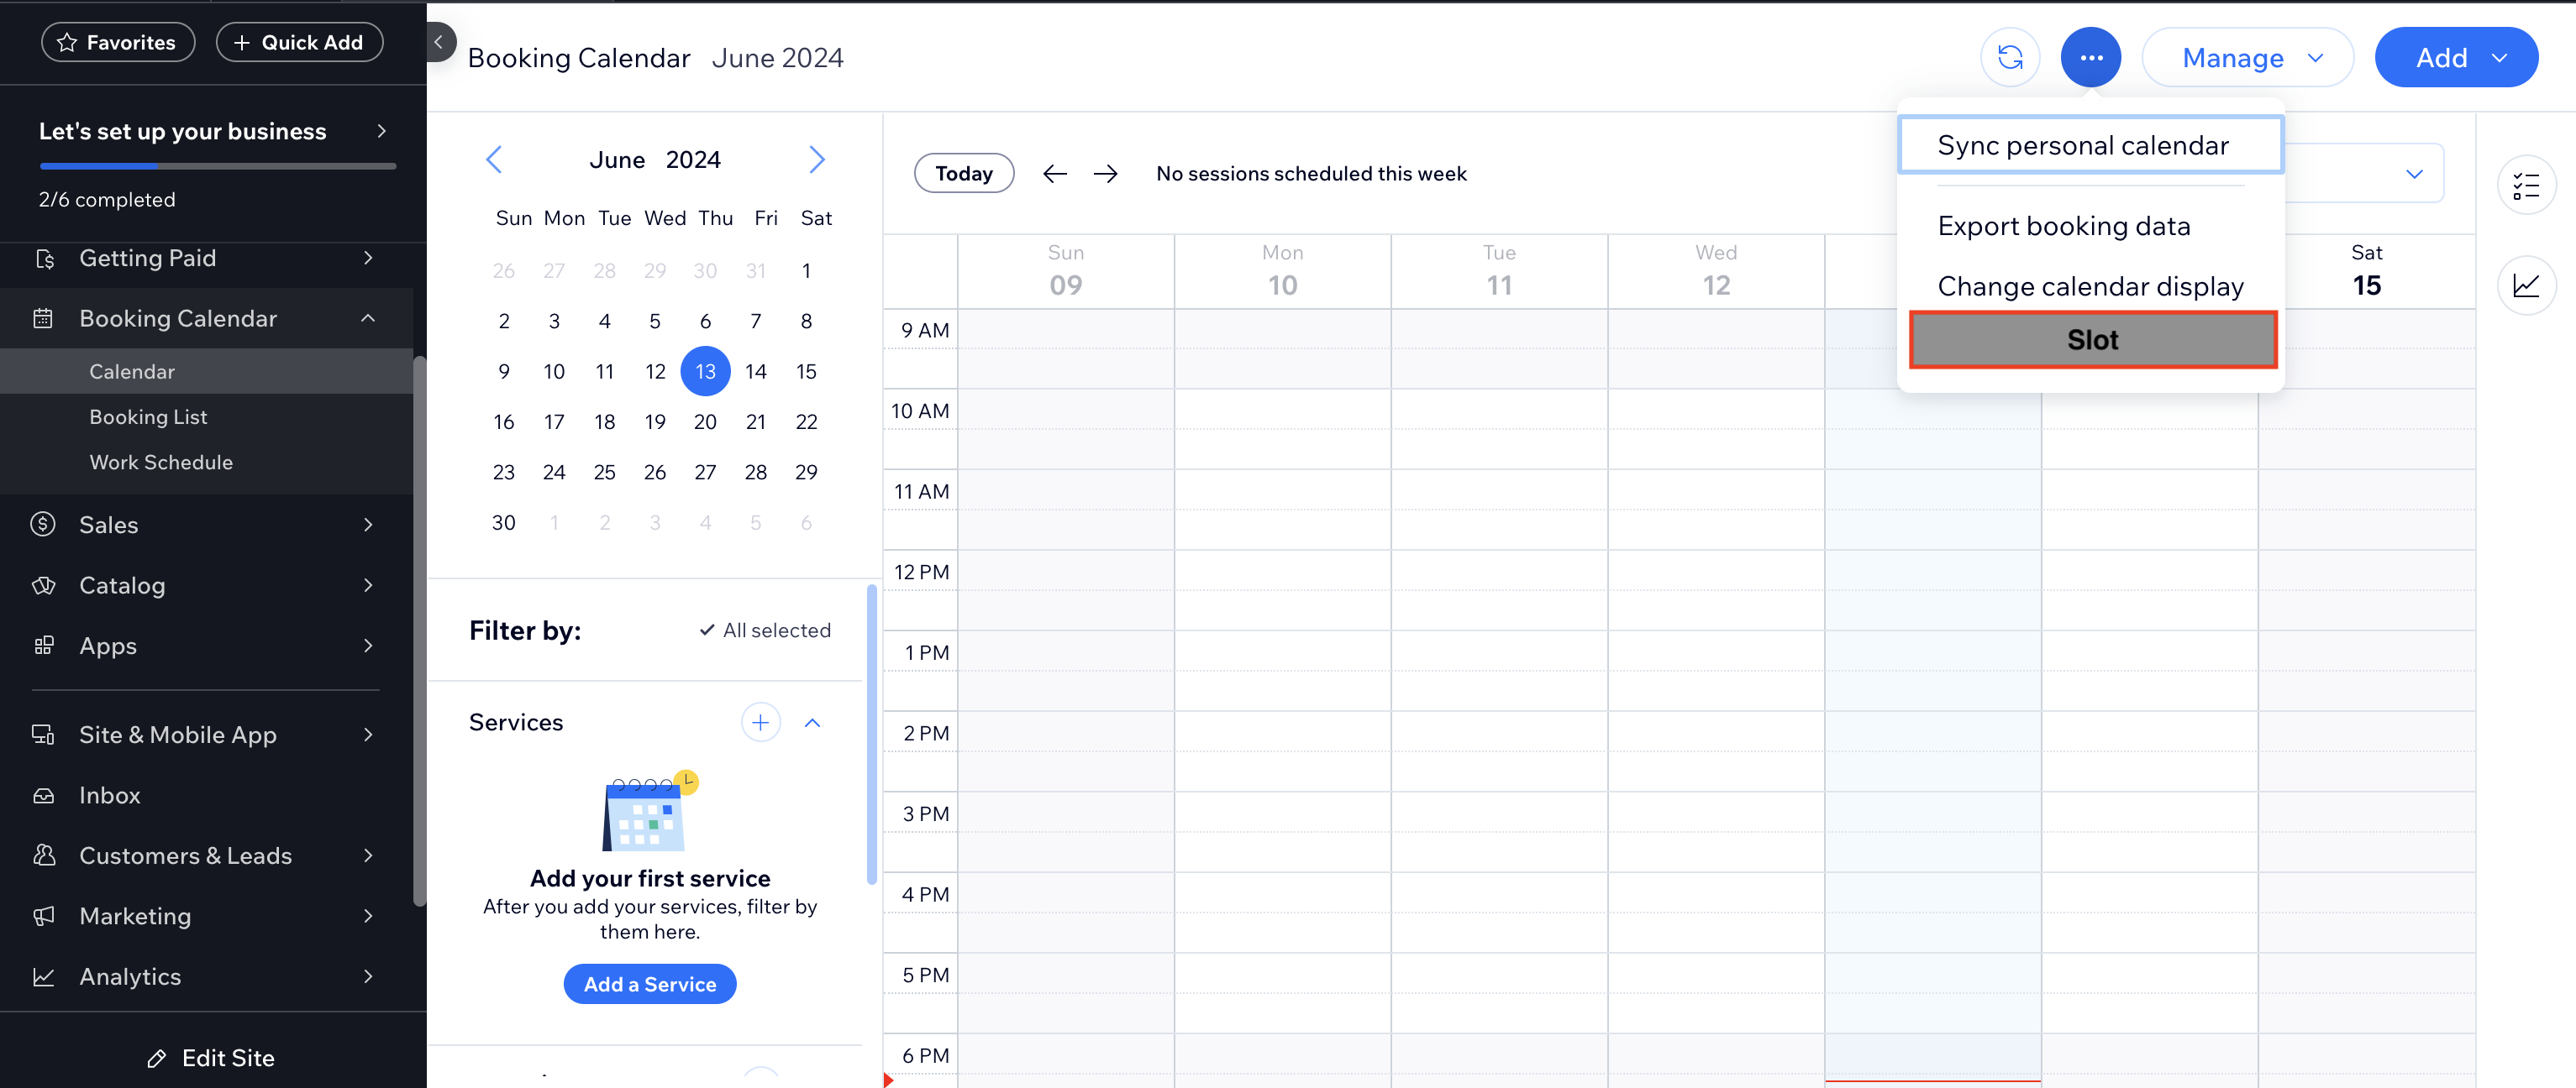Click the previous week arrow icon

coord(1053,172)
